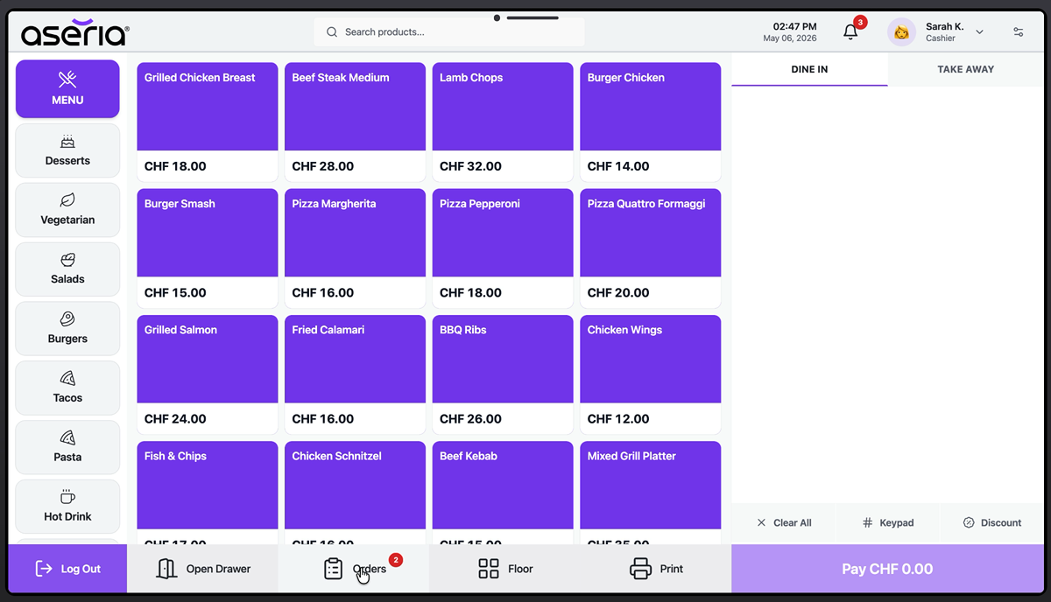
Task: Add Grilled Salmon to order
Action: pyautogui.click(x=208, y=374)
